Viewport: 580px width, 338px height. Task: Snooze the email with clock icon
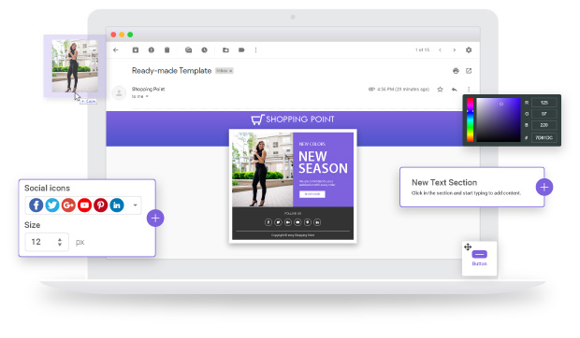pos(204,49)
